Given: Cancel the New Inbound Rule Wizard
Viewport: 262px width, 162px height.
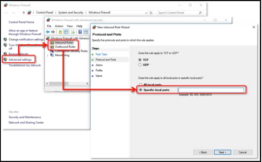Looking at the screenshot, I should click(x=243, y=152).
